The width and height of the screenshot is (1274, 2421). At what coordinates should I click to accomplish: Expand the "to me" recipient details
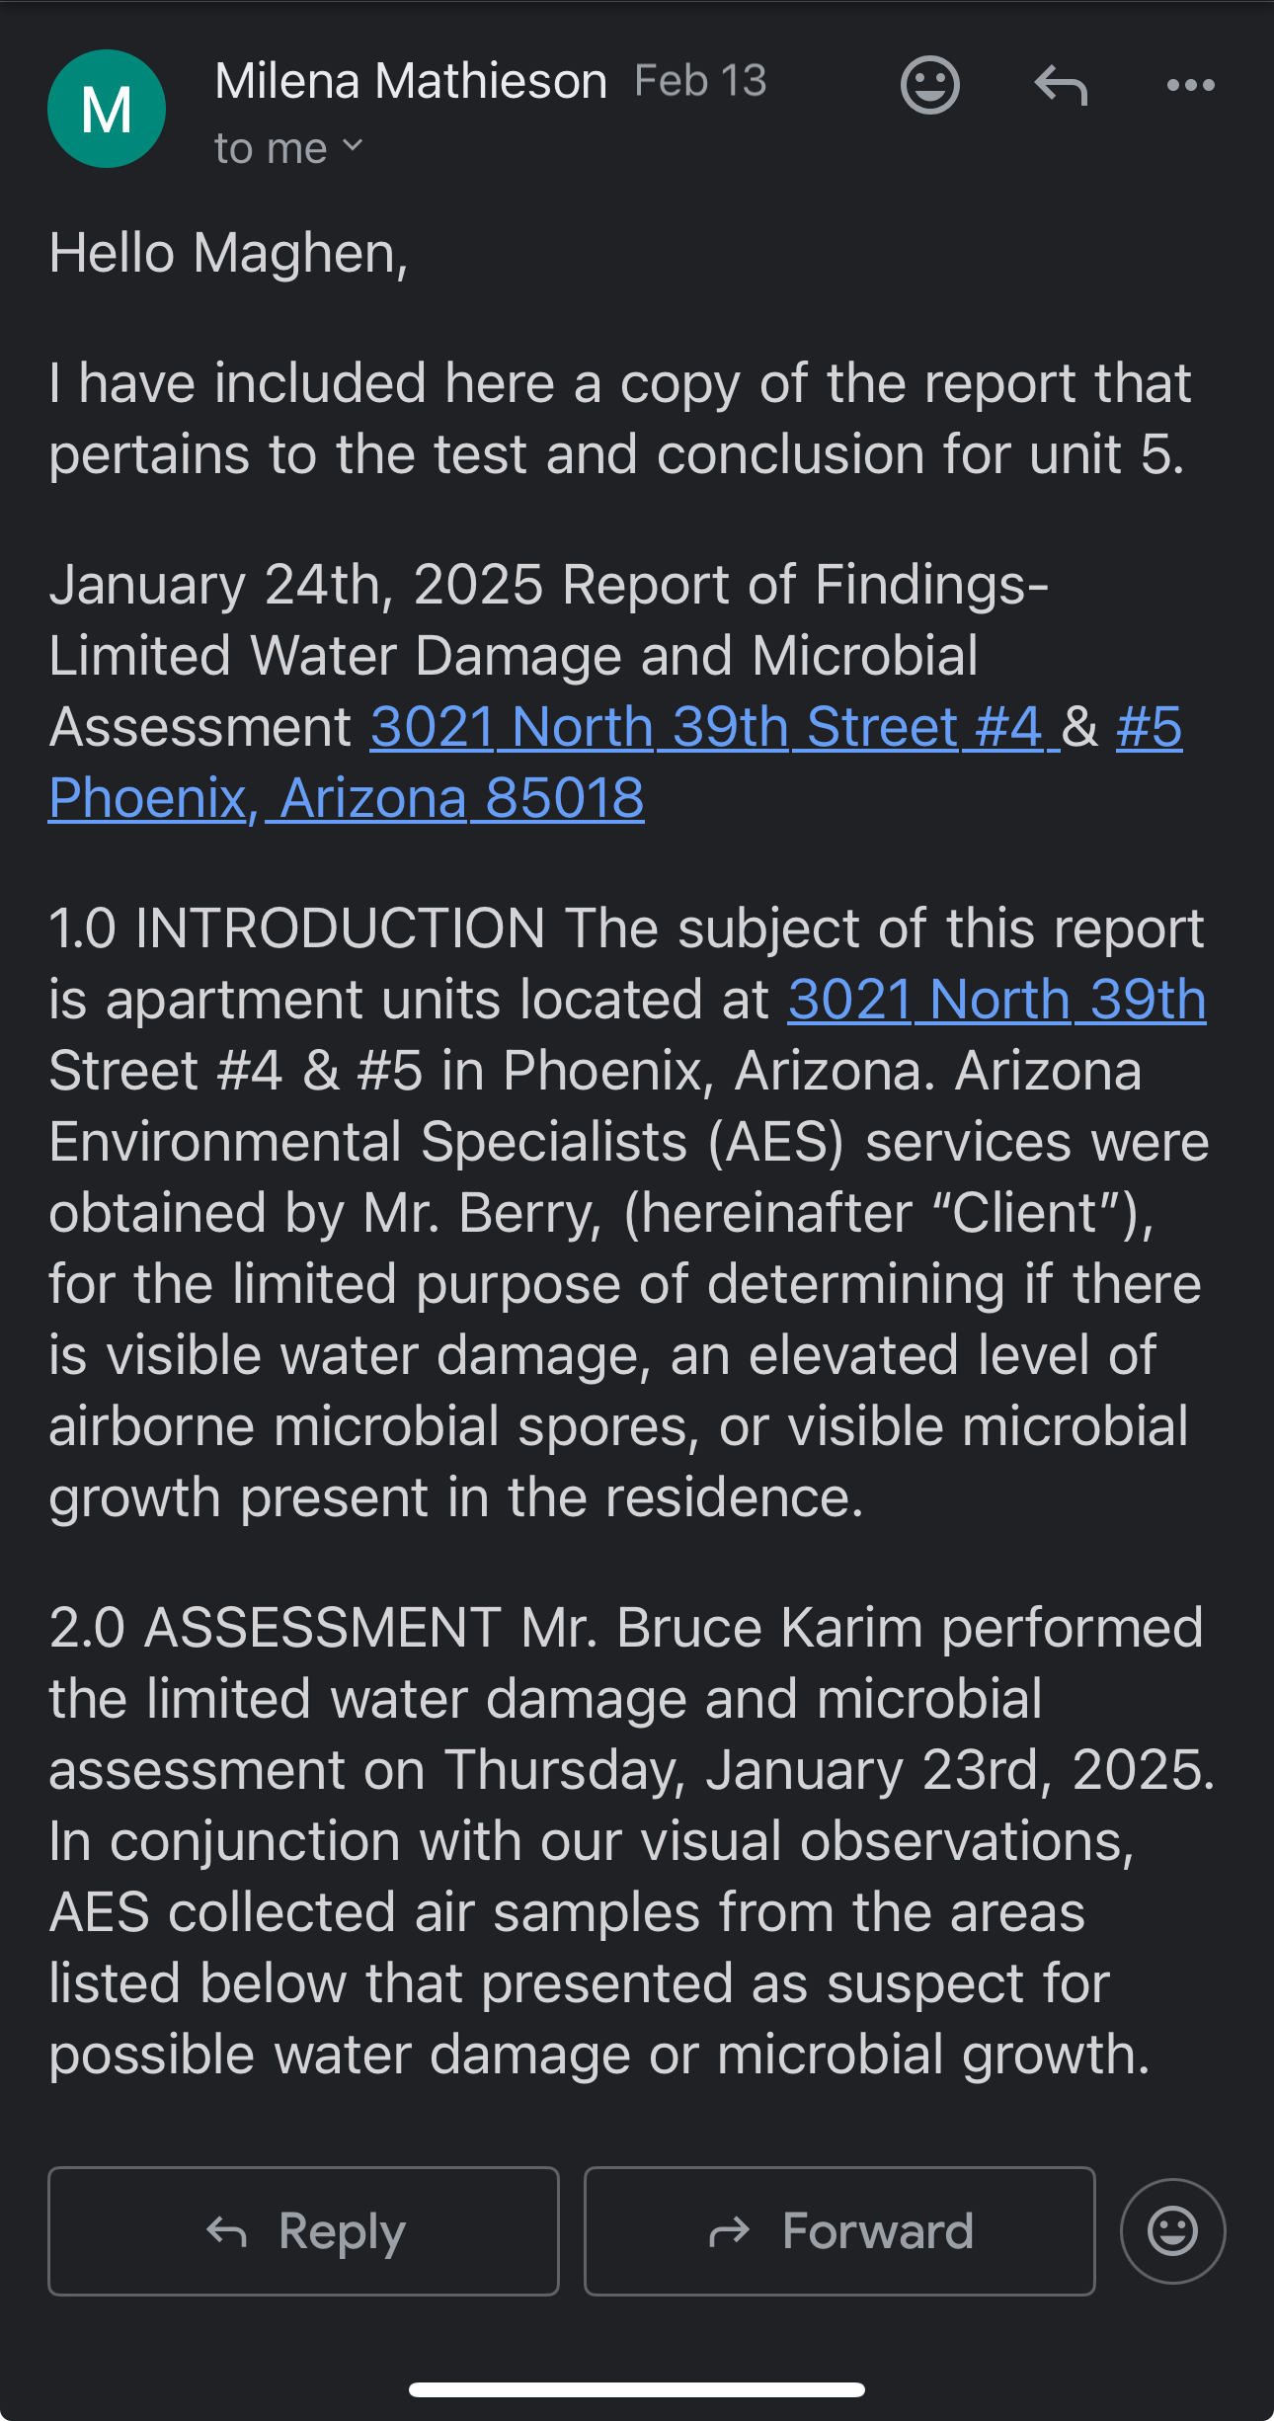pos(288,149)
